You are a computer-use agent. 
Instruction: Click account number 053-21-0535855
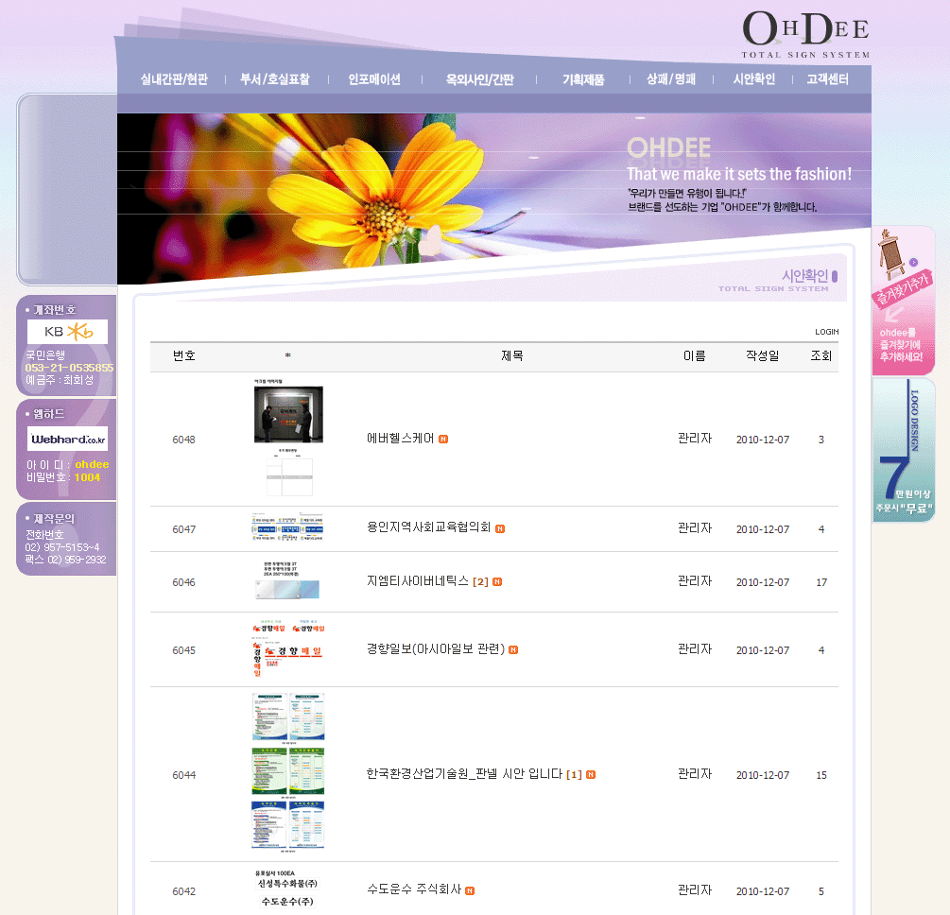point(69,367)
